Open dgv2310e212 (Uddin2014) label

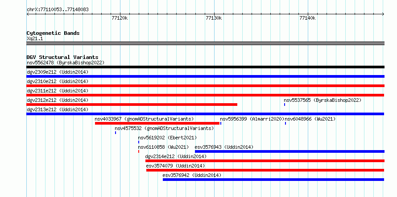(x=58, y=81)
